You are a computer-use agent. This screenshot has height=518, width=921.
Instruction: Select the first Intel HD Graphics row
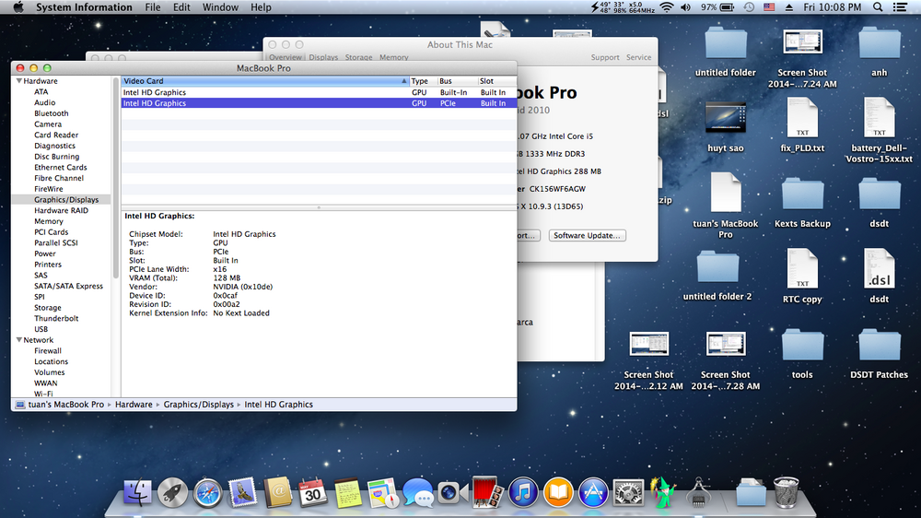(x=155, y=92)
